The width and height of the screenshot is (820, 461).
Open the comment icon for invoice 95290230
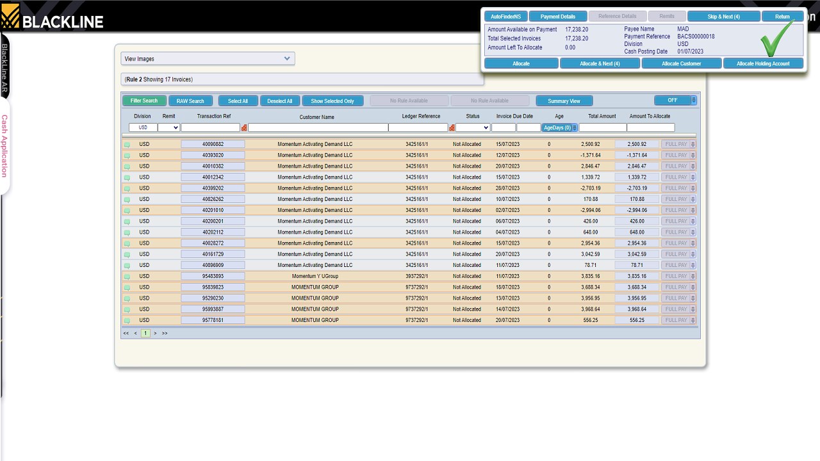(x=127, y=298)
